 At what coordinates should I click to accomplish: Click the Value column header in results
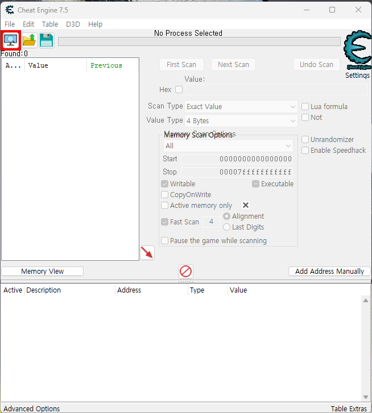[56, 65]
